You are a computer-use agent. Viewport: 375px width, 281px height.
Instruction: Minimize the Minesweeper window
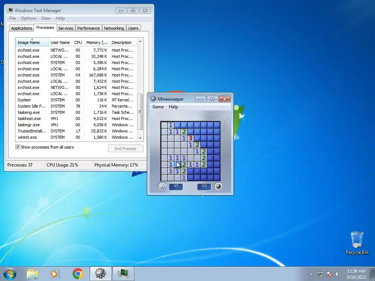200,99
